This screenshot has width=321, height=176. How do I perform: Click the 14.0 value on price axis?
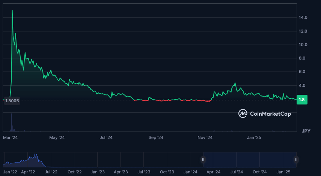tap(303, 18)
